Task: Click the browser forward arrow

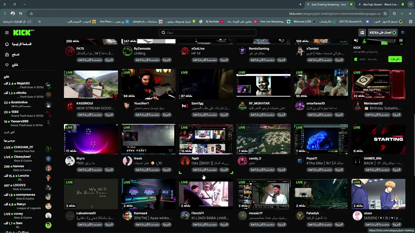Action: tap(402, 14)
